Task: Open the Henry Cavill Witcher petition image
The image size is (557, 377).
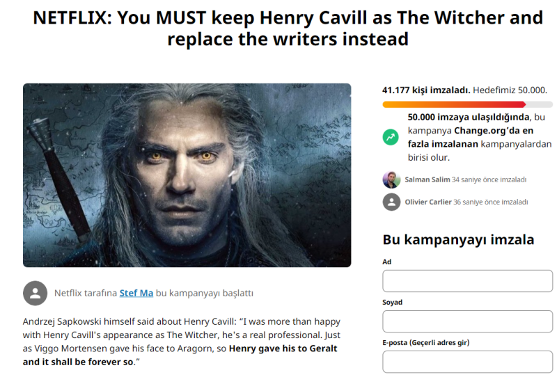Action: [187, 175]
